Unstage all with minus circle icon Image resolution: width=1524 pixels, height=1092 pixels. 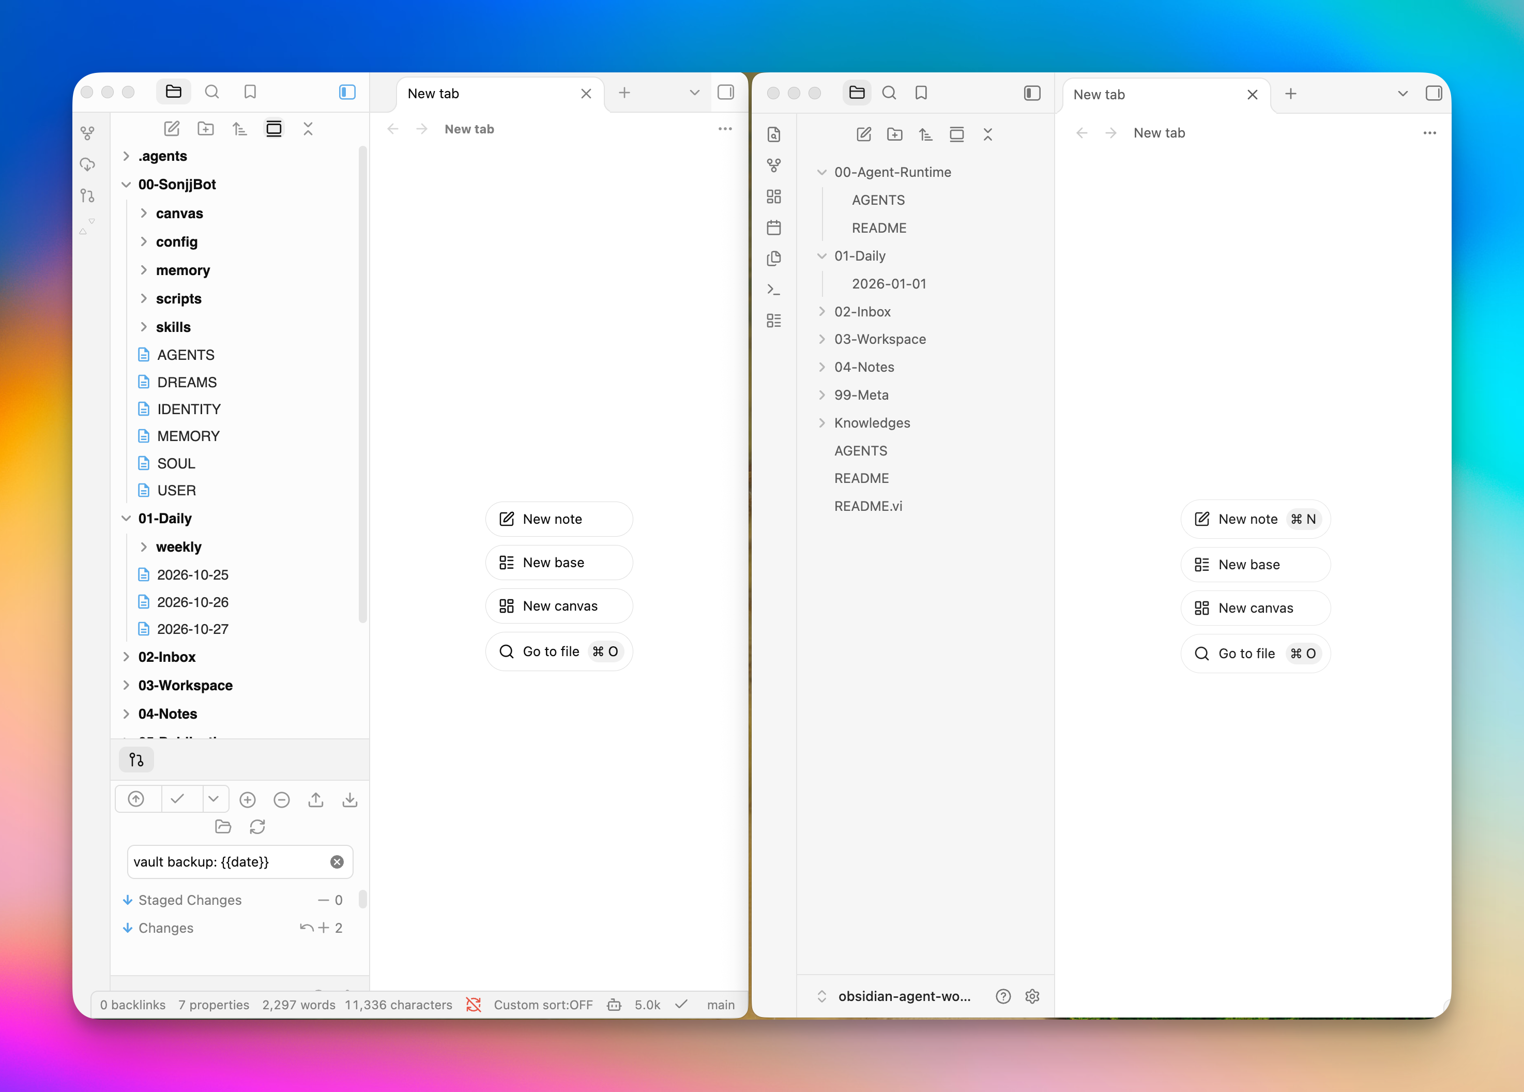(x=282, y=800)
